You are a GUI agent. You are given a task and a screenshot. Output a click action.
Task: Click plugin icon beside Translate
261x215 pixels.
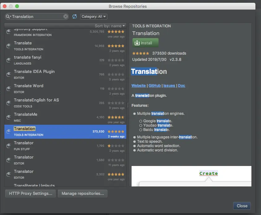(x=8, y=46)
